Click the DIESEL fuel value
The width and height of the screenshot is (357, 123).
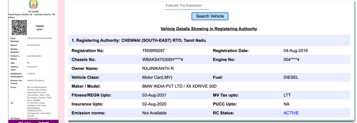(291, 77)
